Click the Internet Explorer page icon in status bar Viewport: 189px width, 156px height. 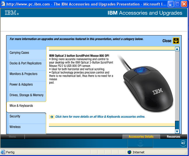tap(3, 152)
